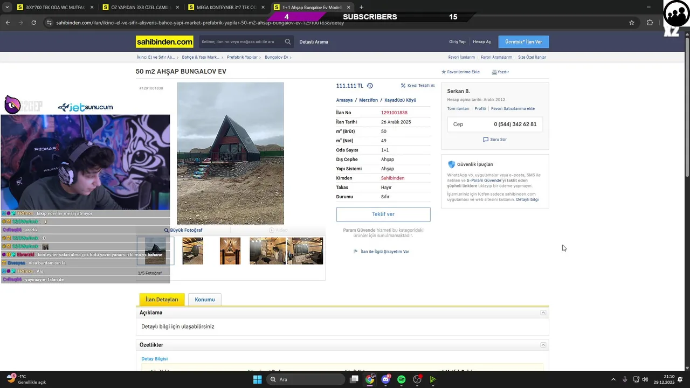Open the Prefabrik Yapılar breadcrumb
Screen dimensions: 690x388
[242, 57]
